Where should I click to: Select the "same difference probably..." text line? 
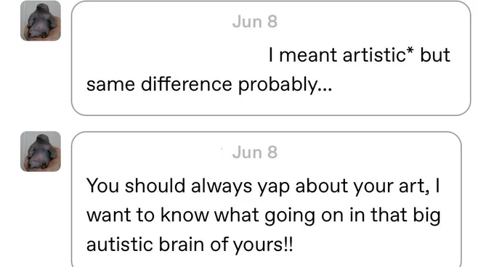tap(209, 85)
